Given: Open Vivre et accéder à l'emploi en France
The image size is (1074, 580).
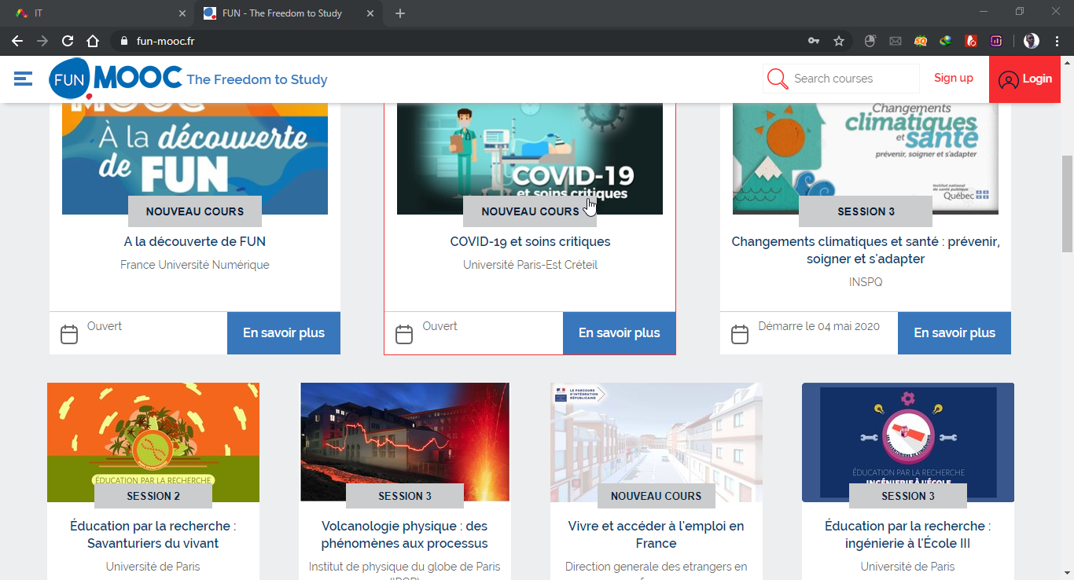Looking at the screenshot, I should tap(657, 534).
